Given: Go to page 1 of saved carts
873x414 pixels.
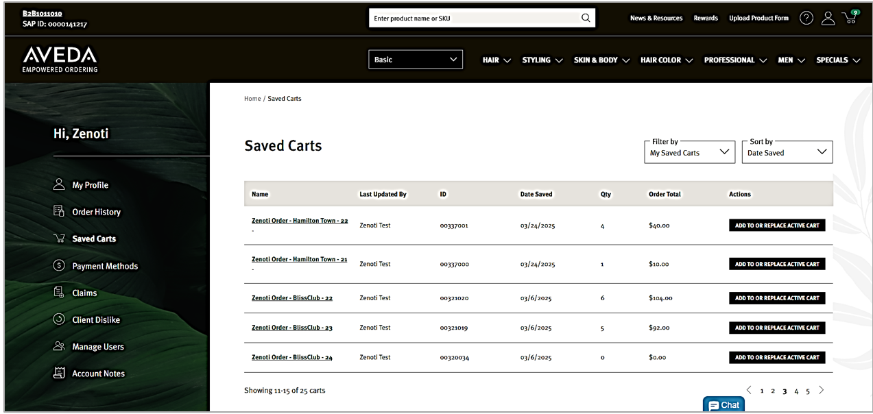Looking at the screenshot, I should tap(761, 391).
